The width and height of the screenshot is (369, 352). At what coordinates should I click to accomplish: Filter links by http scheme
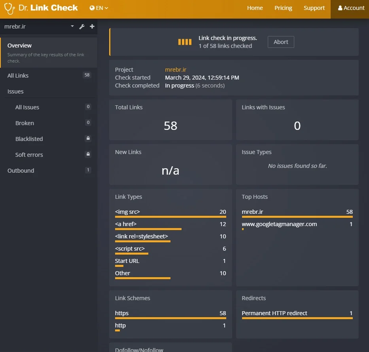point(170,326)
